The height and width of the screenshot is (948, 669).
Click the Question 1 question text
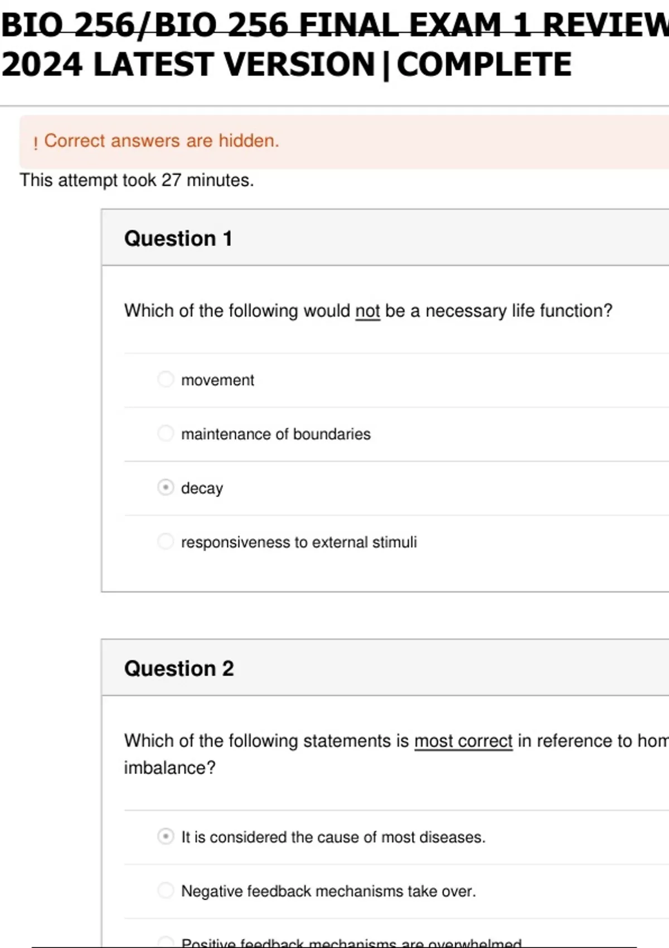[x=368, y=311]
